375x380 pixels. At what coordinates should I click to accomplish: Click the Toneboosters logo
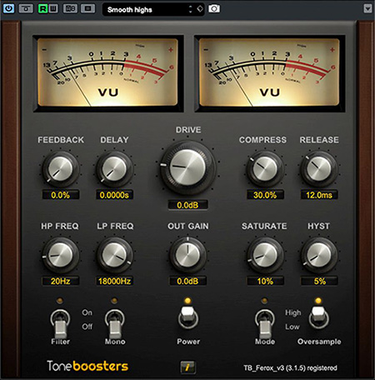87,366
